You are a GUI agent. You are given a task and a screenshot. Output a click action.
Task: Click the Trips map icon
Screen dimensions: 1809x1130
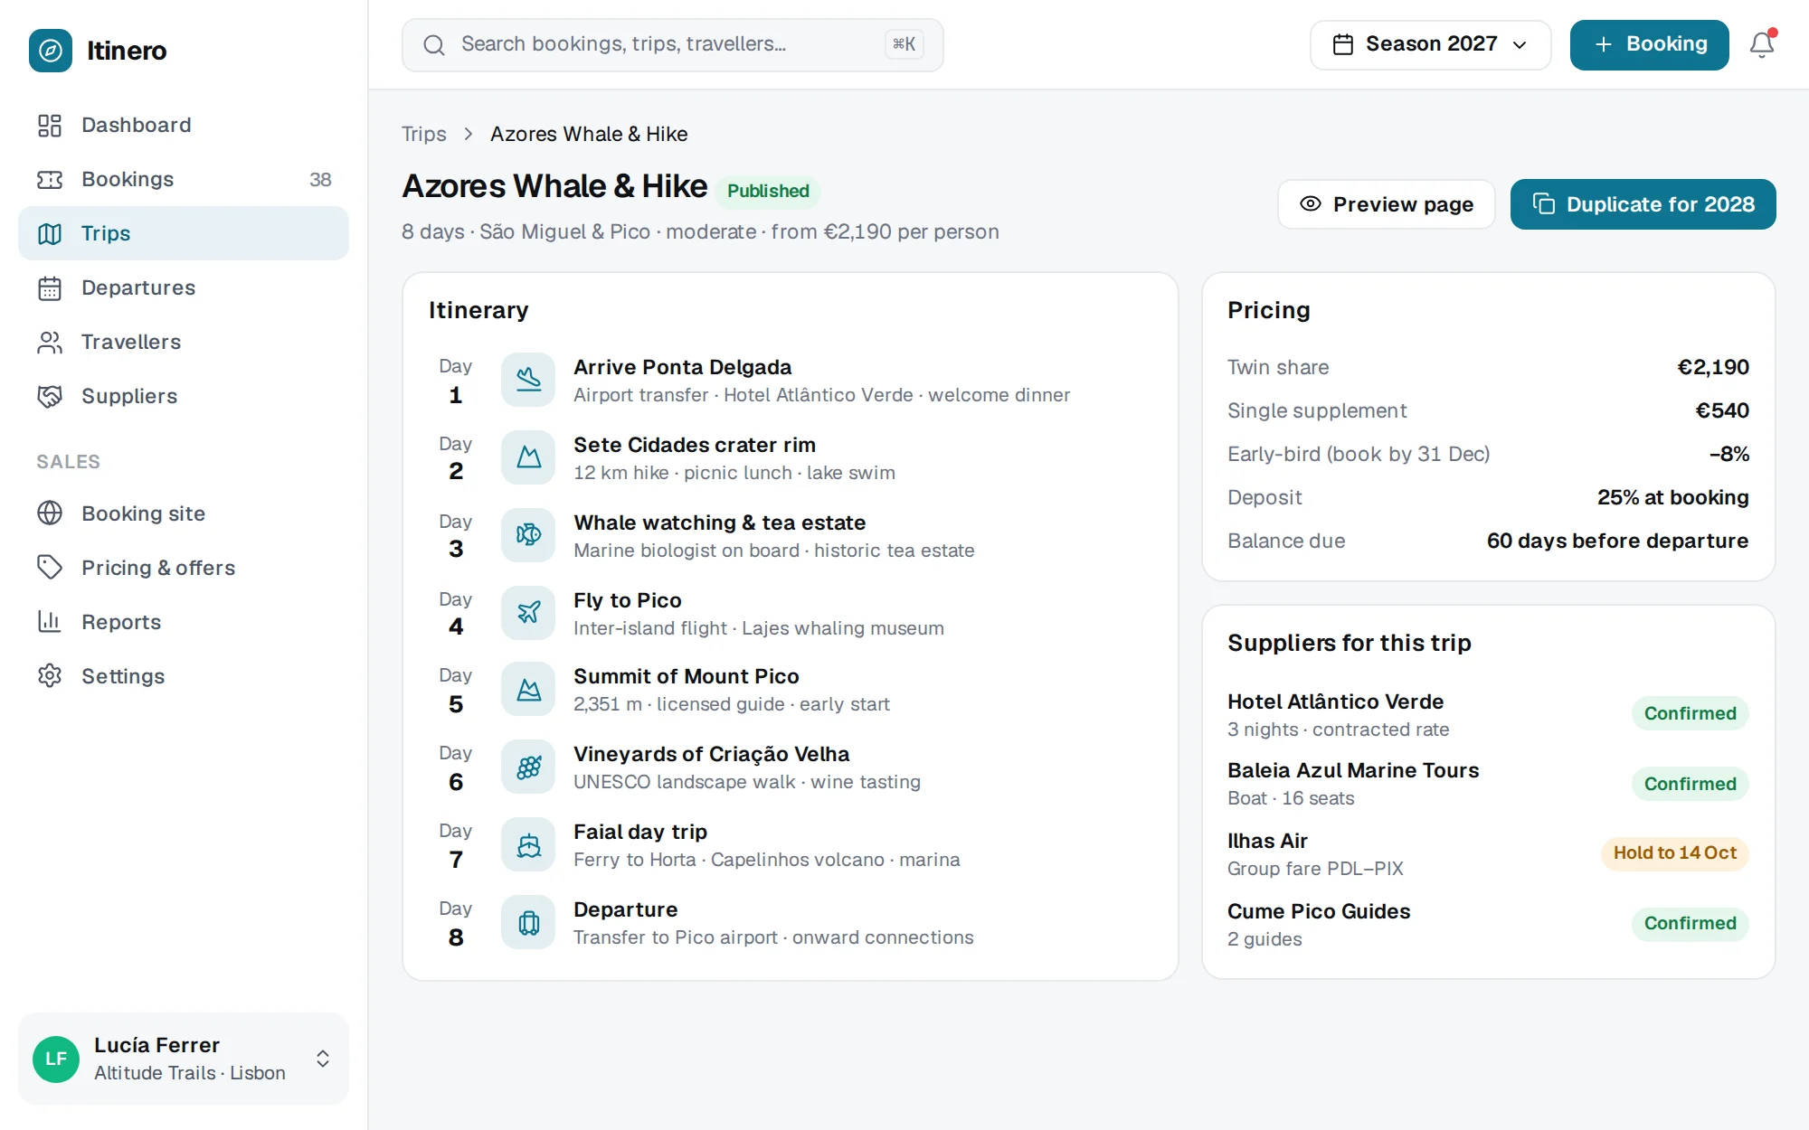pos(50,233)
